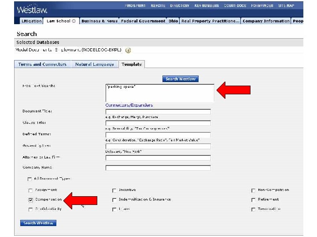The height and width of the screenshot is (237, 317).
Task: Open FIND&PRINT in the top bar
Action: (x=135, y=6)
